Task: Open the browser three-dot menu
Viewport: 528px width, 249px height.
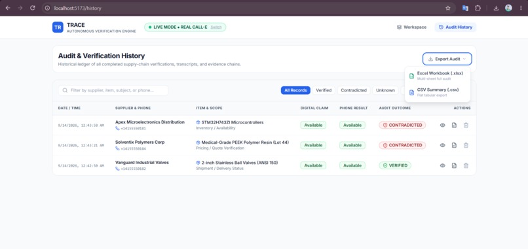Action: (521, 8)
